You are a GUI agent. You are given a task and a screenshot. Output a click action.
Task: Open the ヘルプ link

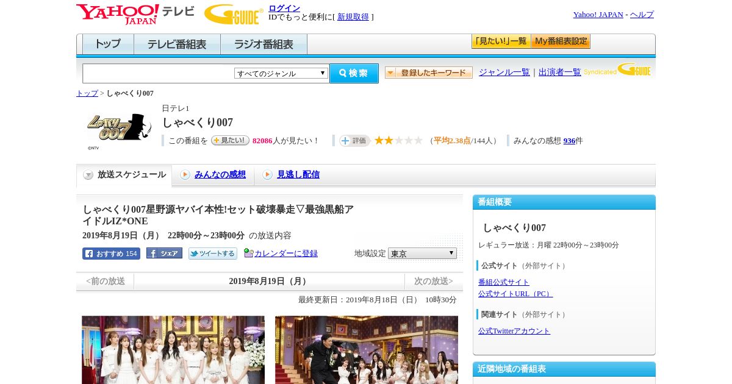(x=642, y=15)
